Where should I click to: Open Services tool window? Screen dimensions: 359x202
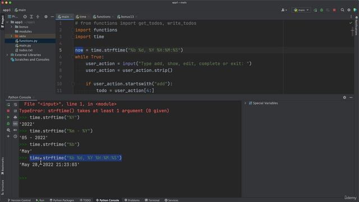click(x=171, y=200)
